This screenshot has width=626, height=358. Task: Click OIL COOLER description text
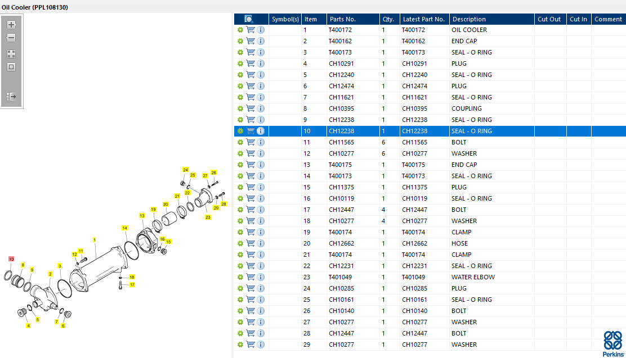tap(469, 30)
